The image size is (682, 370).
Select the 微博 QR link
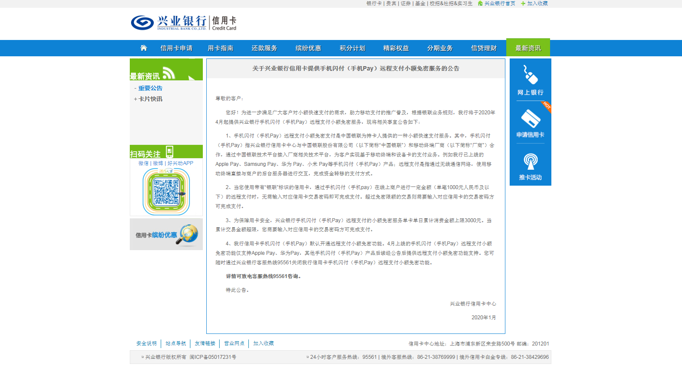pyautogui.click(x=158, y=163)
